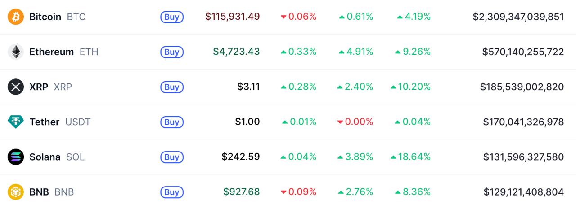This screenshot has height=209, width=576.
Task: Click the green Tether logo icon
Action: tap(16, 122)
